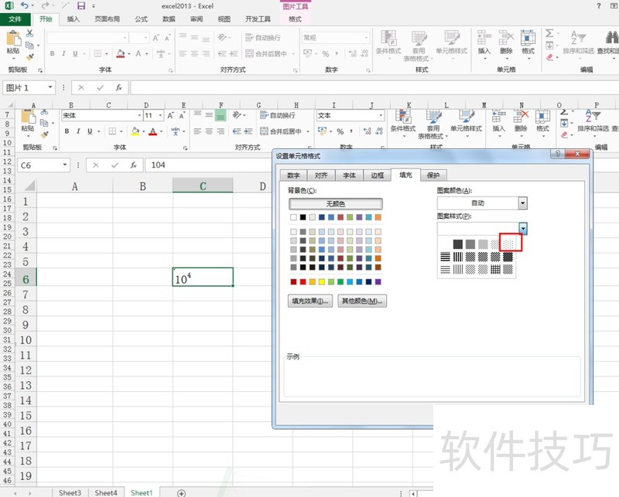Open the green 文件 File tab
This screenshot has height=497, width=619.
[15, 19]
